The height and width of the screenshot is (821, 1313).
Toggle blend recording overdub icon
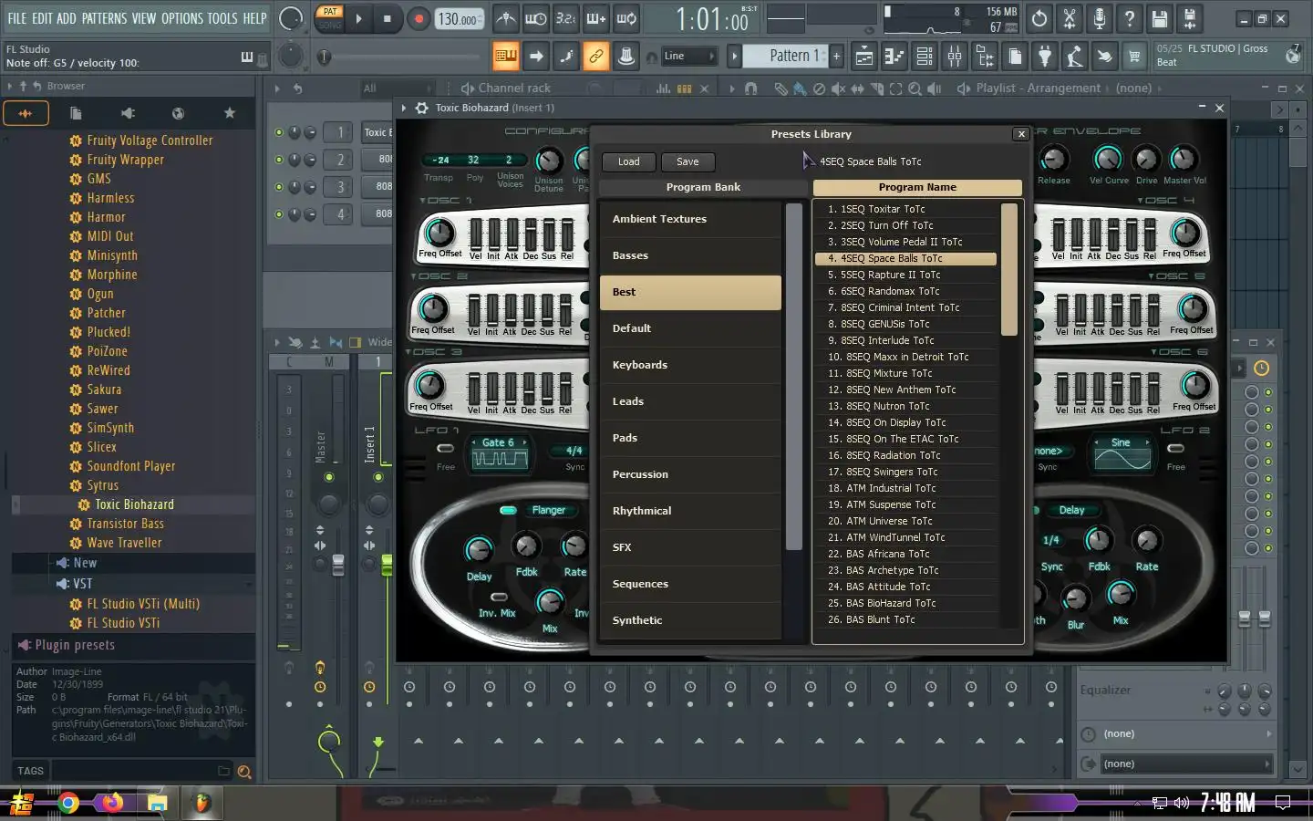pos(596,18)
